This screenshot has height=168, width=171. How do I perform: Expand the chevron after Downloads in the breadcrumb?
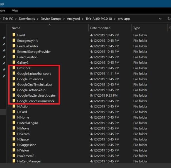38,19
